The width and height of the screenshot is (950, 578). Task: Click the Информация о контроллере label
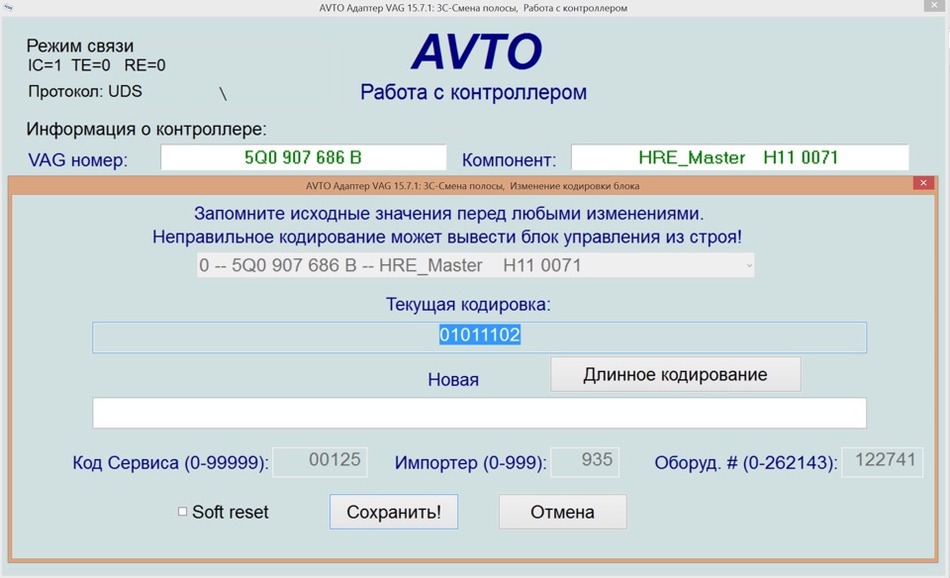click(146, 129)
